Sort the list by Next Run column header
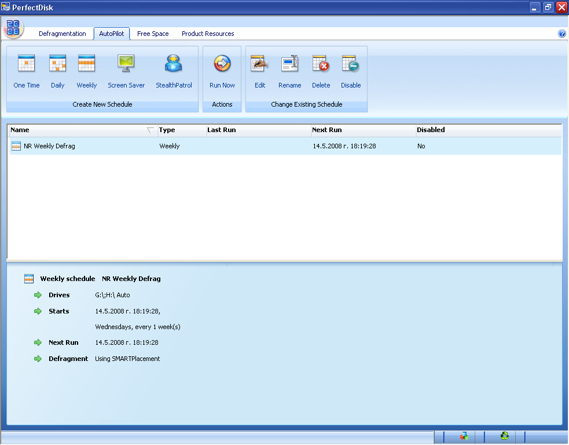 pyautogui.click(x=364, y=130)
